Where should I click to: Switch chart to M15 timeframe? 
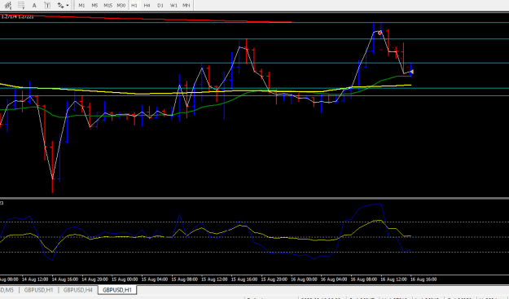tap(108, 5)
